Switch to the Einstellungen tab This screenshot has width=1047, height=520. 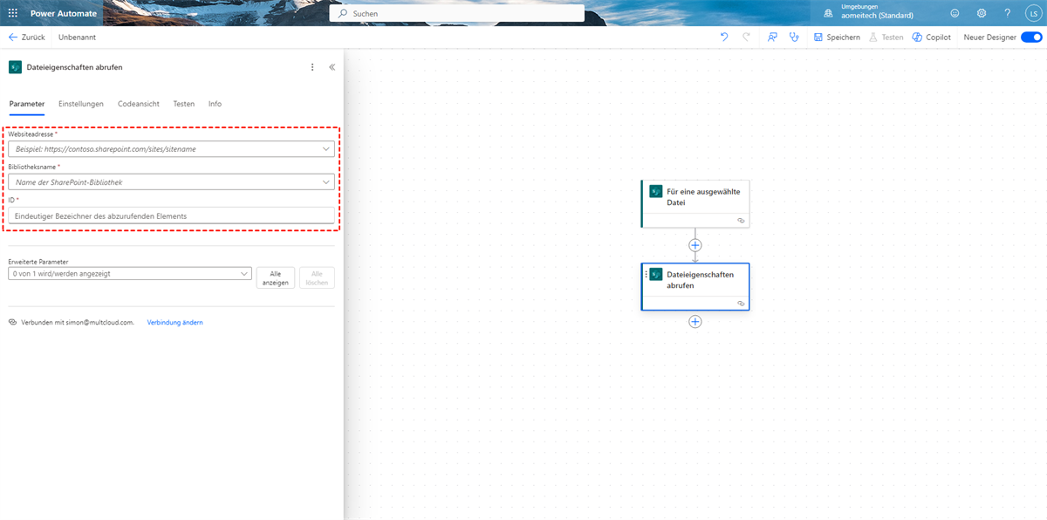(x=81, y=104)
